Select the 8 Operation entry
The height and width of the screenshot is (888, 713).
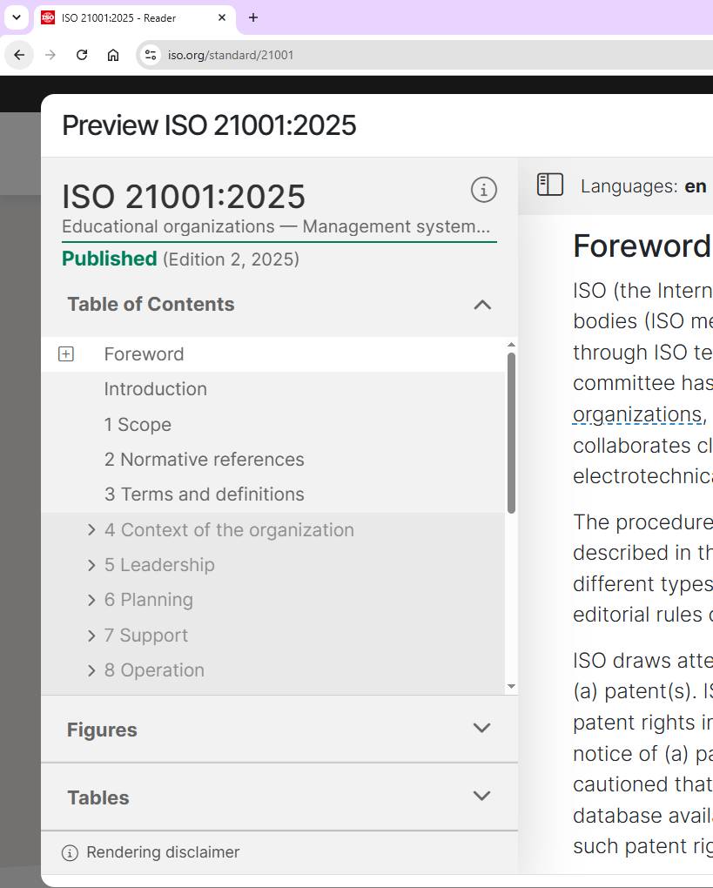click(x=154, y=670)
